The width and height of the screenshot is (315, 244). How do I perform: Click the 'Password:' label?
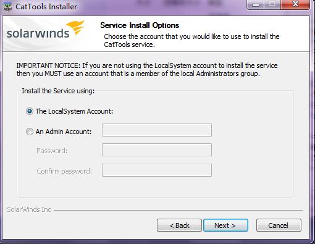tap(52, 151)
